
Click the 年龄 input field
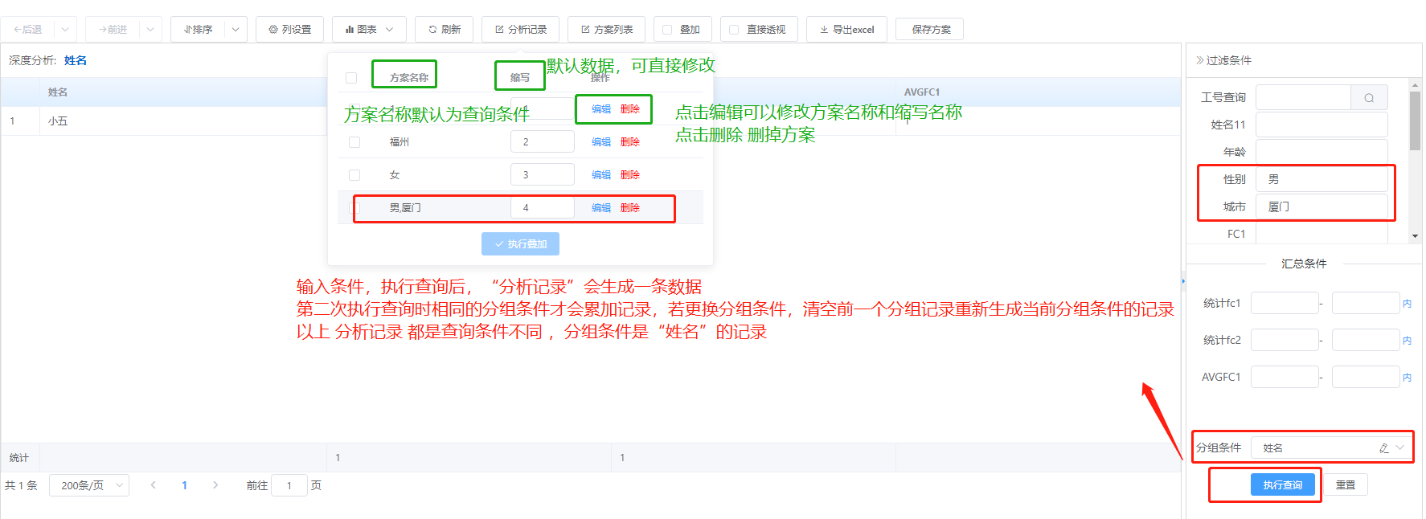1321,152
